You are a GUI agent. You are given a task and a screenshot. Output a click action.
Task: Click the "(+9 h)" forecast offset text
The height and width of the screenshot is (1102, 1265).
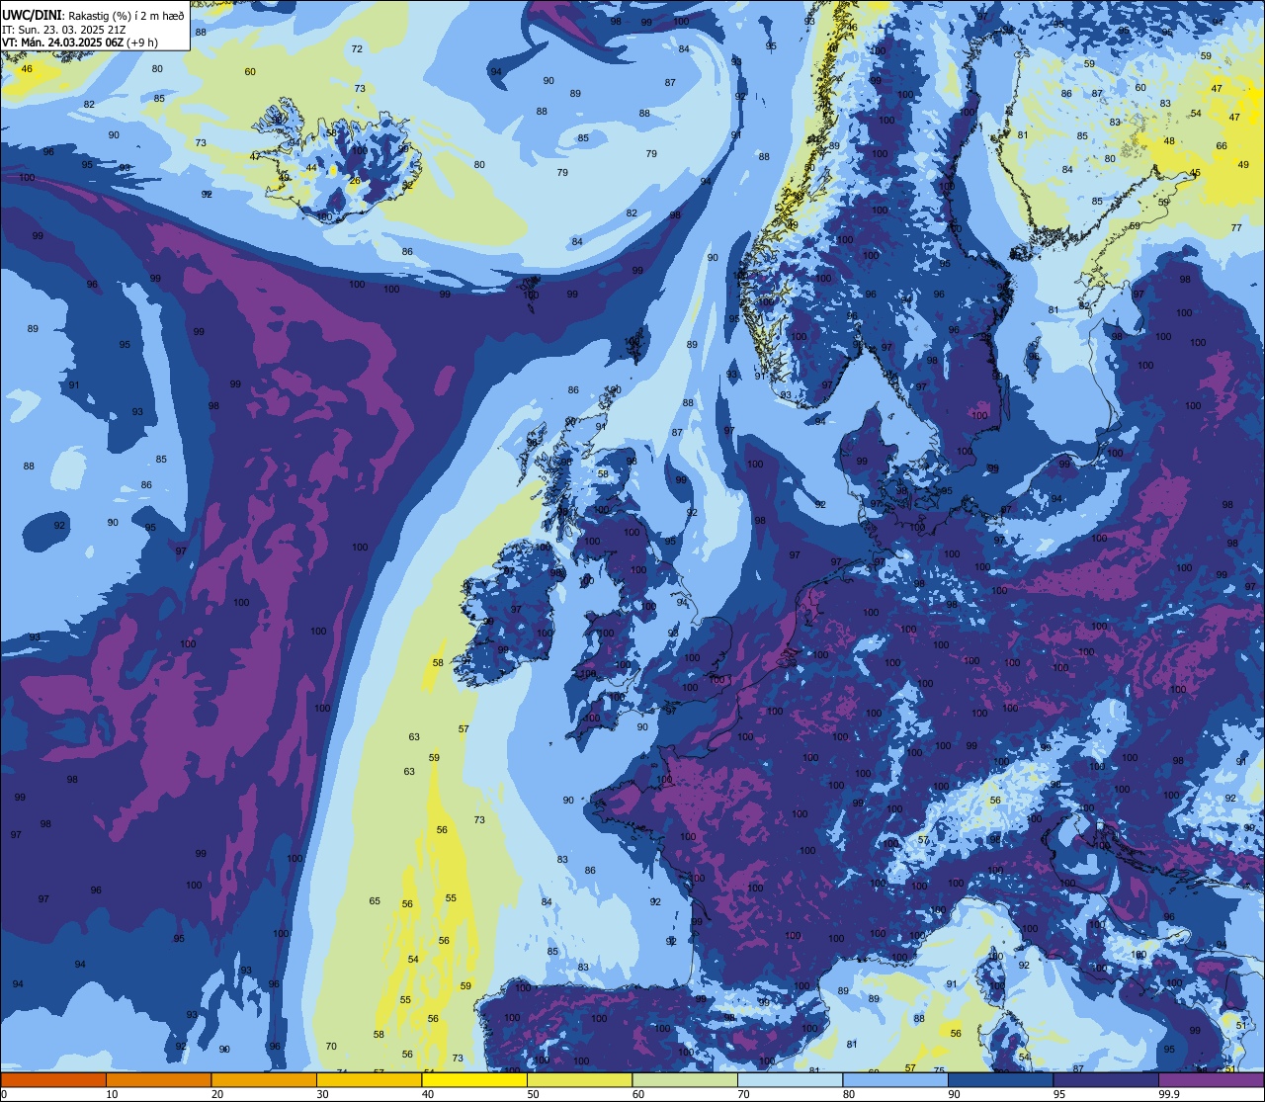coord(142,42)
